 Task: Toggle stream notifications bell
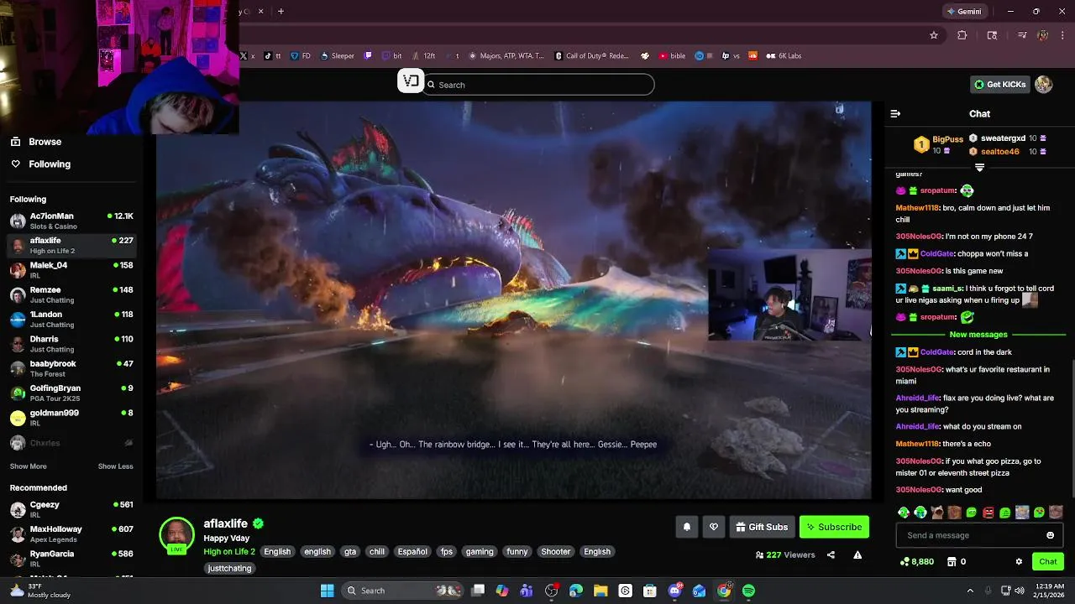click(x=686, y=527)
